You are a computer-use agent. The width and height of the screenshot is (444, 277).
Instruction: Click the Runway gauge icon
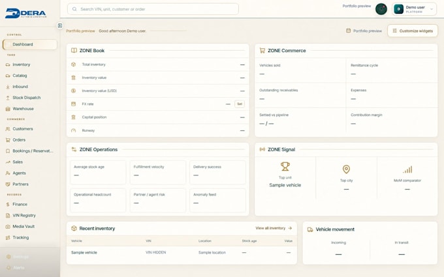(x=73, y=130)
